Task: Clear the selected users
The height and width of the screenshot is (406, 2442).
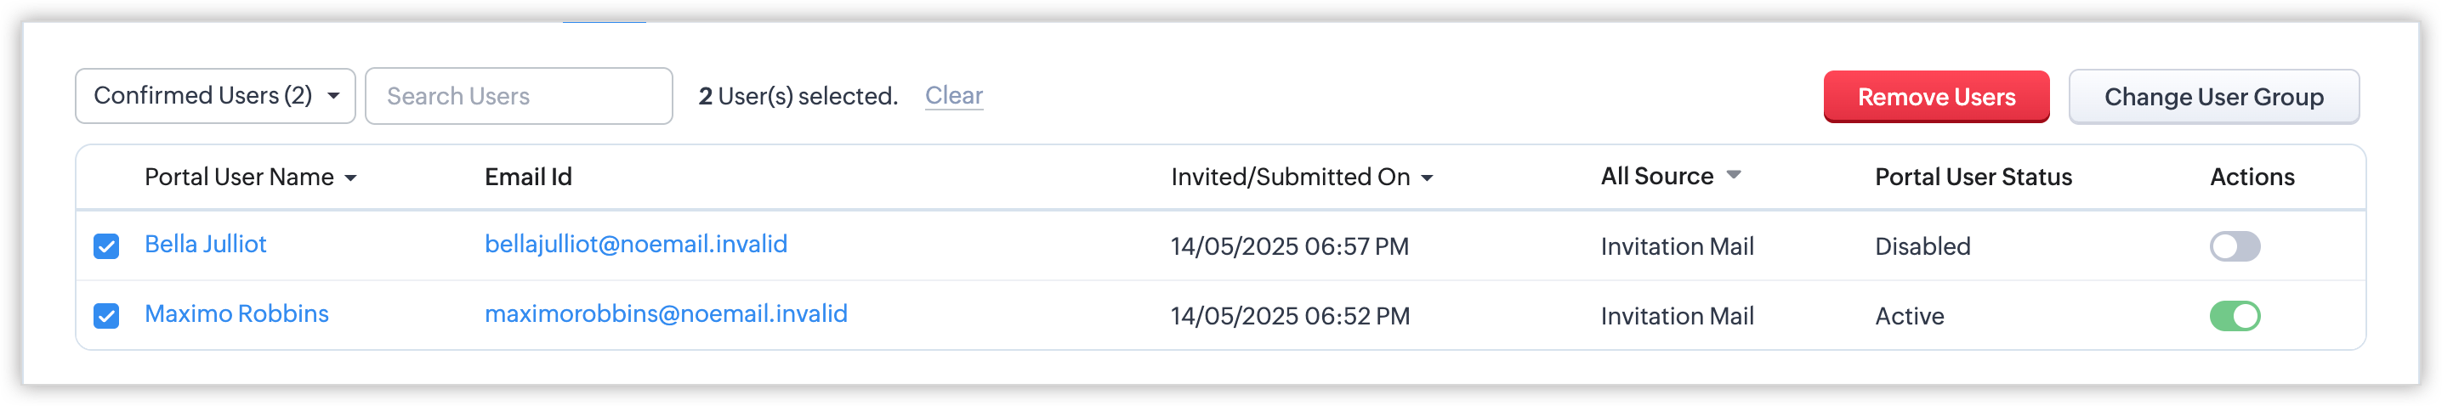Action: click(x=954, y=96)
